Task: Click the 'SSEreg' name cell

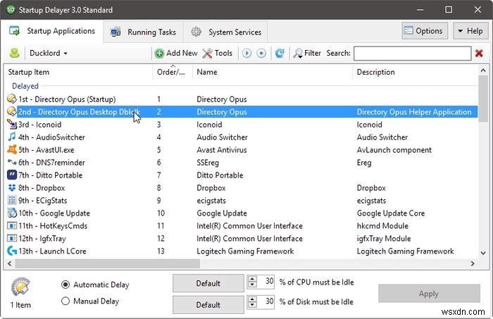Action: [x=208, y=163]
